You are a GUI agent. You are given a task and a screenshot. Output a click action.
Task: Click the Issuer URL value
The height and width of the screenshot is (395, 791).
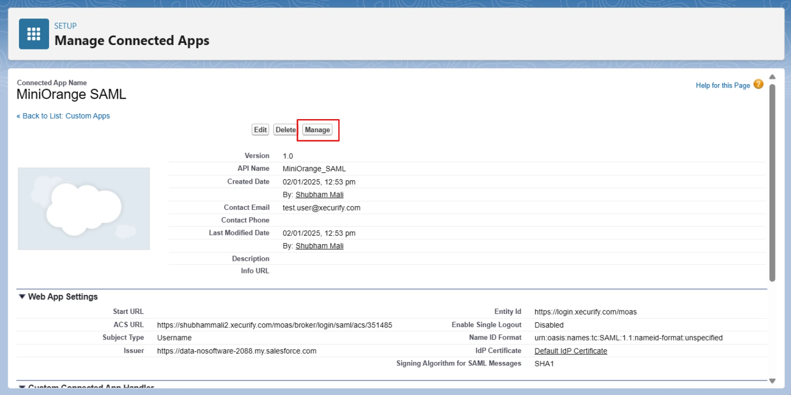[237, 351]
